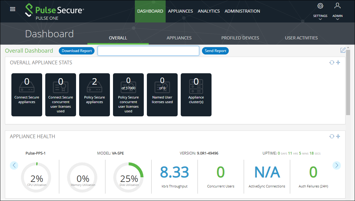Go to previous appliance with left arrow

pos(14,165)
